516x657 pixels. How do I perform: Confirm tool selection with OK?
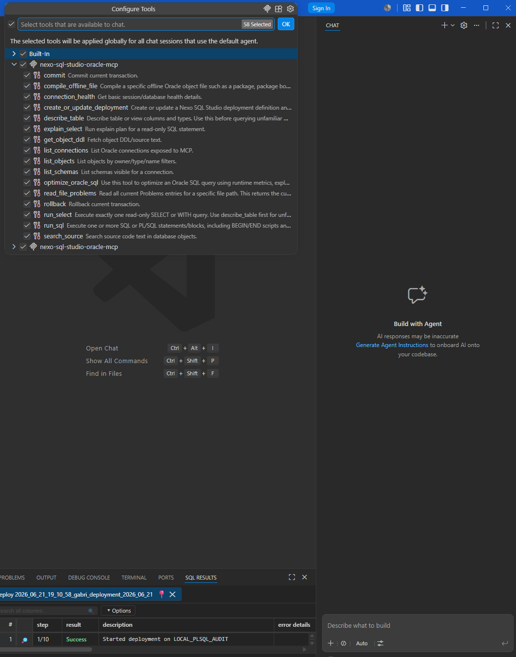coord(286,24)
